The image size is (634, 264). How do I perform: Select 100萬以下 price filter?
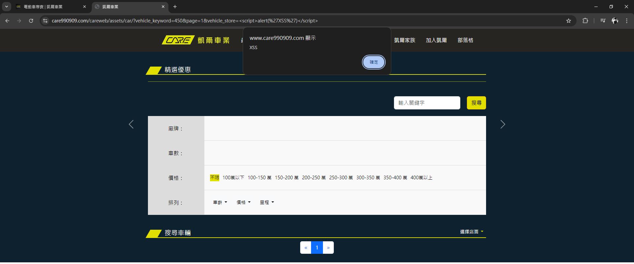pos(233,178)
